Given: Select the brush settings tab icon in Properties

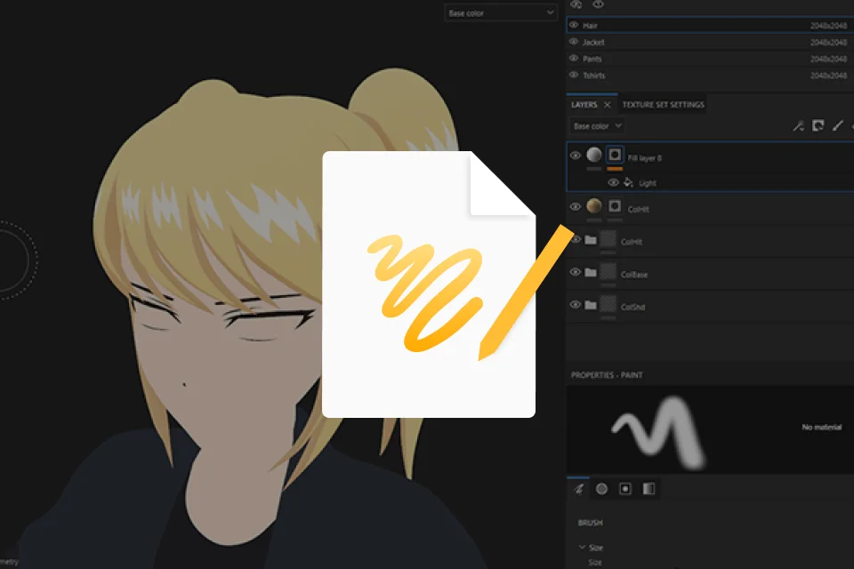Looking at the screenshot, I should pyautogui.click(x=579, y=489).
